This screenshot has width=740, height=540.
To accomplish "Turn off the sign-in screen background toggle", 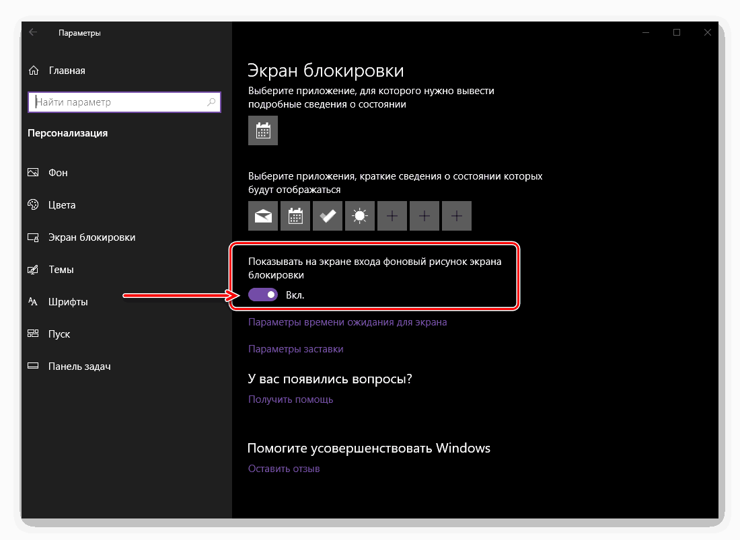I will coord(263,295).
